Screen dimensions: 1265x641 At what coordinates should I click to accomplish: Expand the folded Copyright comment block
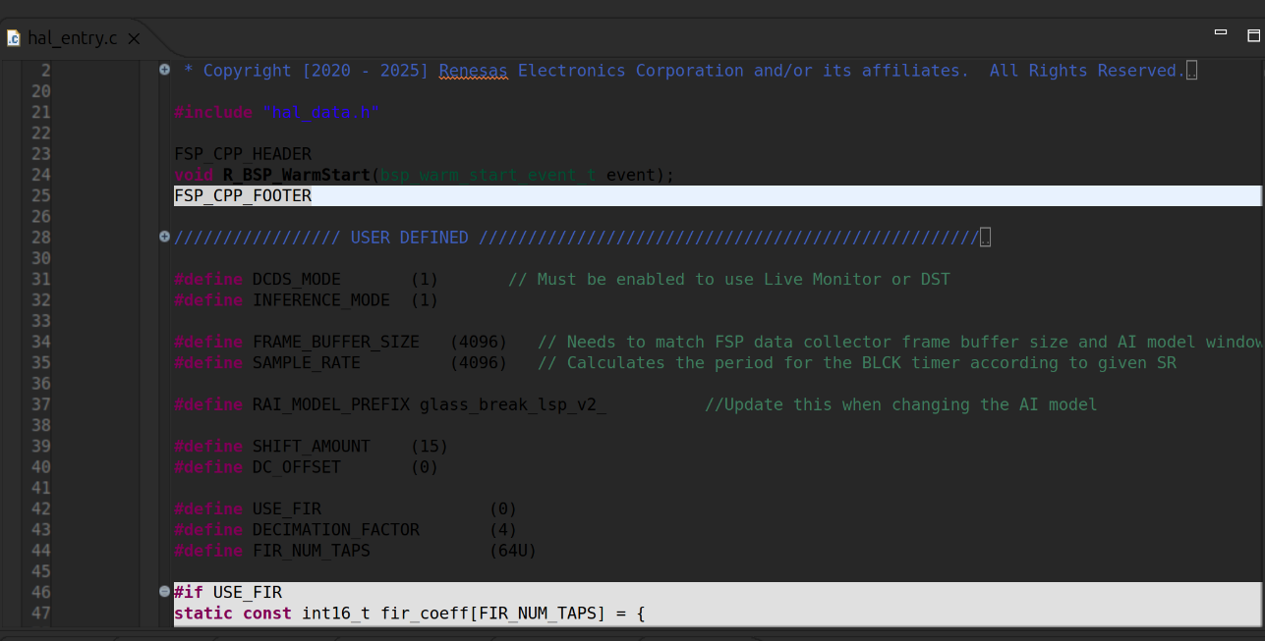164,70
